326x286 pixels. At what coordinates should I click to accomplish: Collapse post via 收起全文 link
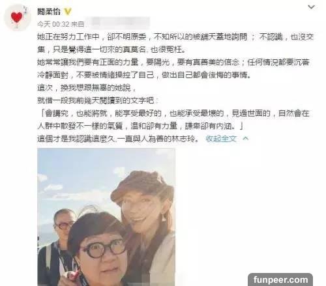(221, 139)
